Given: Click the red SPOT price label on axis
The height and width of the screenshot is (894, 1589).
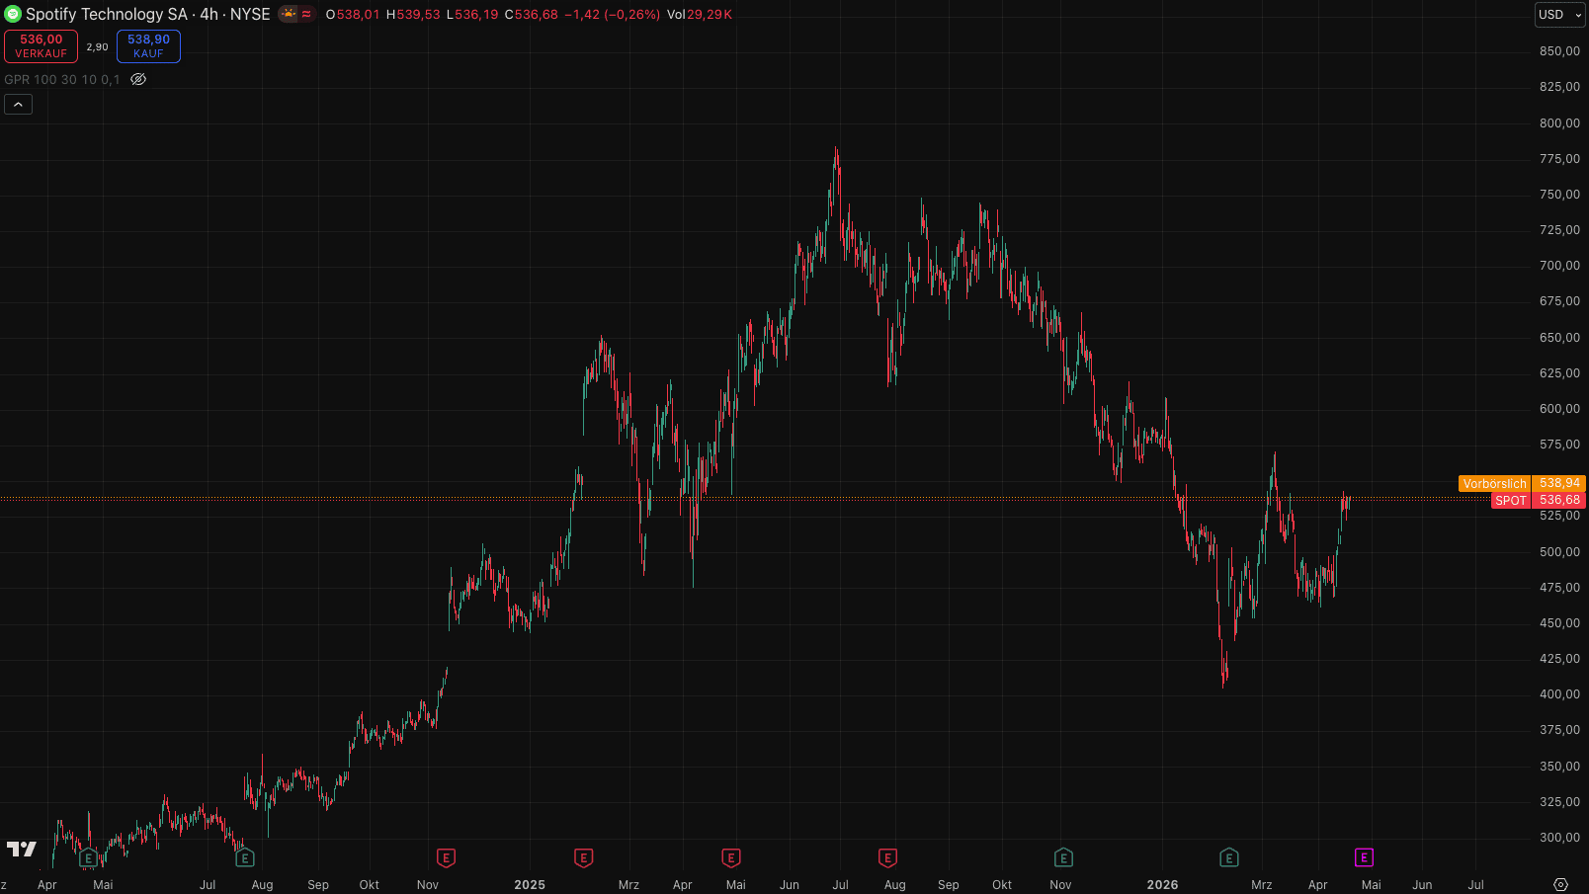Looking at the screenshot, I should (1510, 500).
